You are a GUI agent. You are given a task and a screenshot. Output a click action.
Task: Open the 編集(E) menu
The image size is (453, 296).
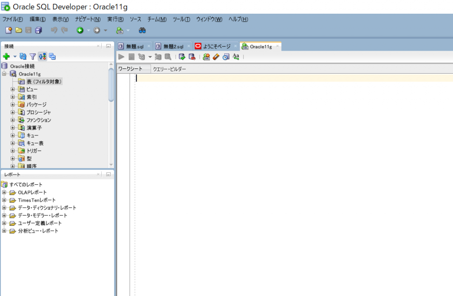(x=38, y=19)
